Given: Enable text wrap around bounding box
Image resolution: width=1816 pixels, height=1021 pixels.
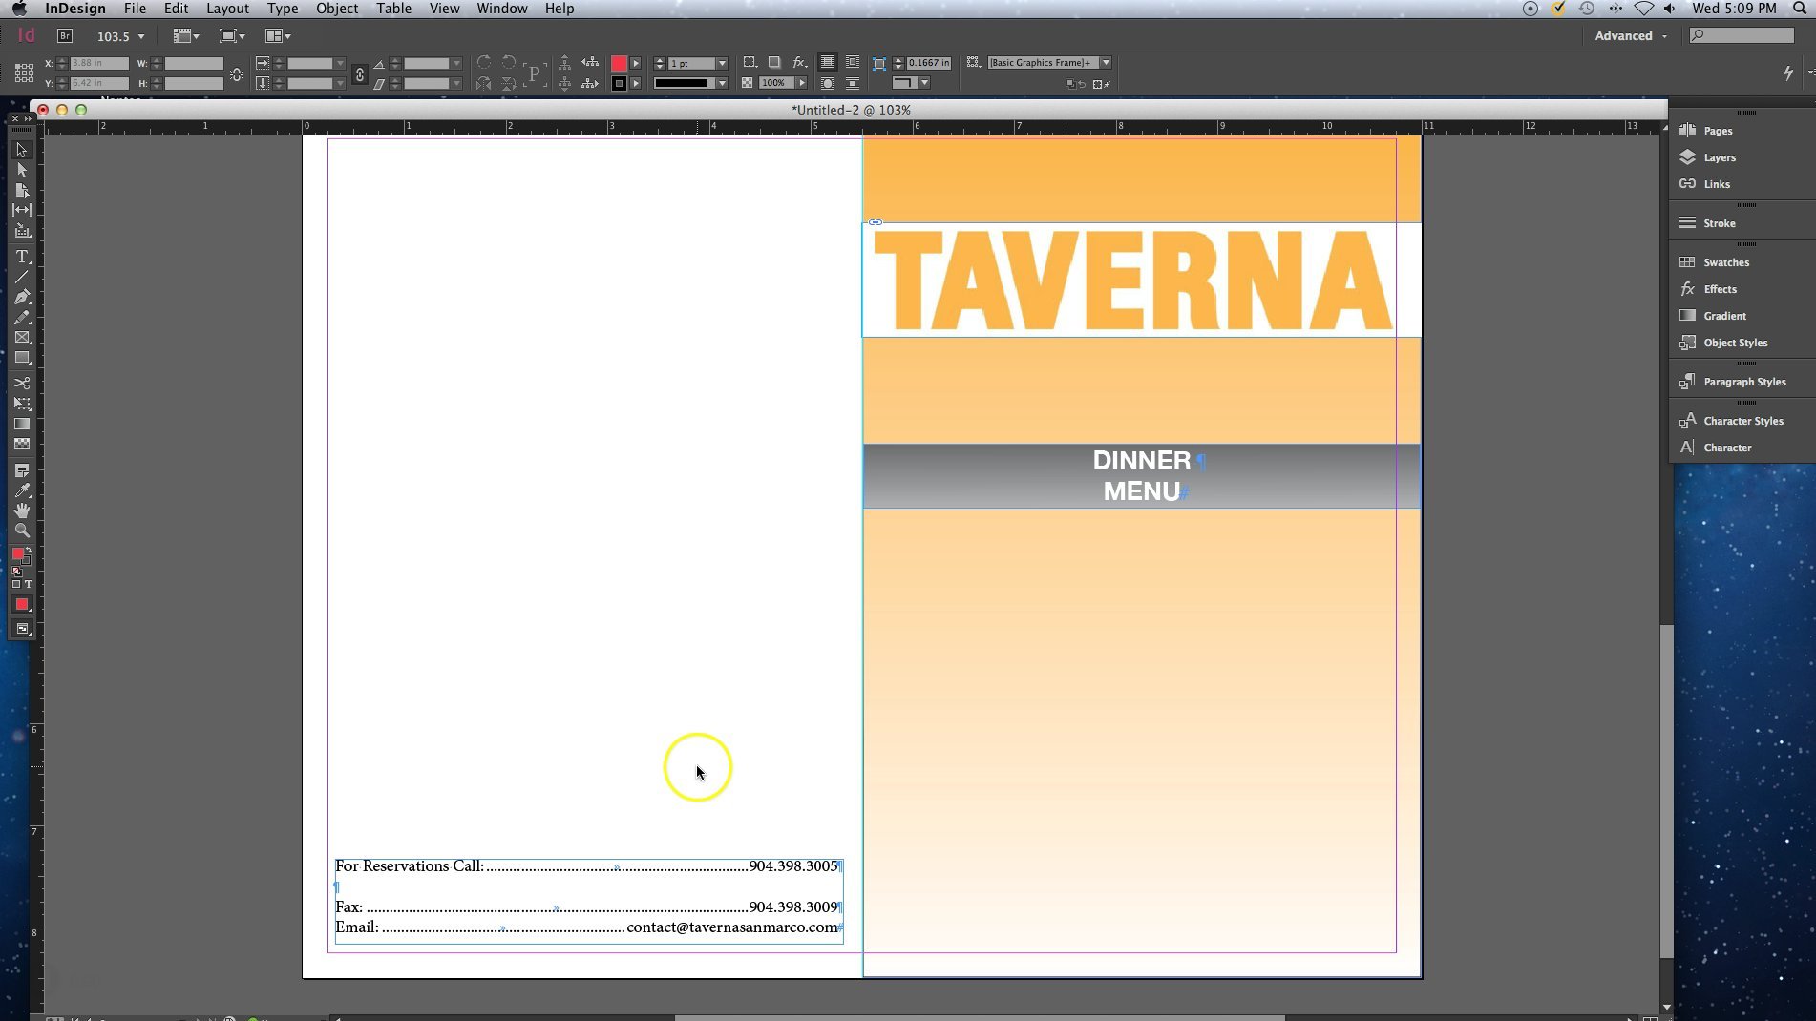Looking at the screenshot, I should pos(852,63).
